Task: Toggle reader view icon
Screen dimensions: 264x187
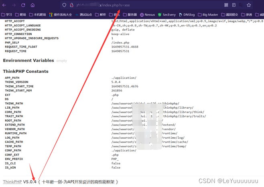Action: (234, 5)
